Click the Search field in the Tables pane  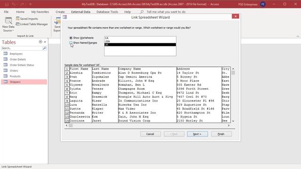pyautogui.click(x=22, y=48)
